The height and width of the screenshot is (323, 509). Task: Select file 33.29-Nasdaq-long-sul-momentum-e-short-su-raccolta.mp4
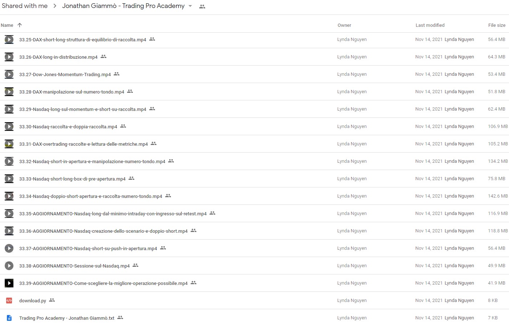83,109
